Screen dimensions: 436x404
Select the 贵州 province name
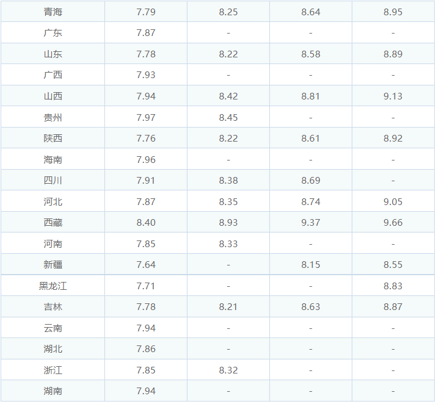coord(53,118)
